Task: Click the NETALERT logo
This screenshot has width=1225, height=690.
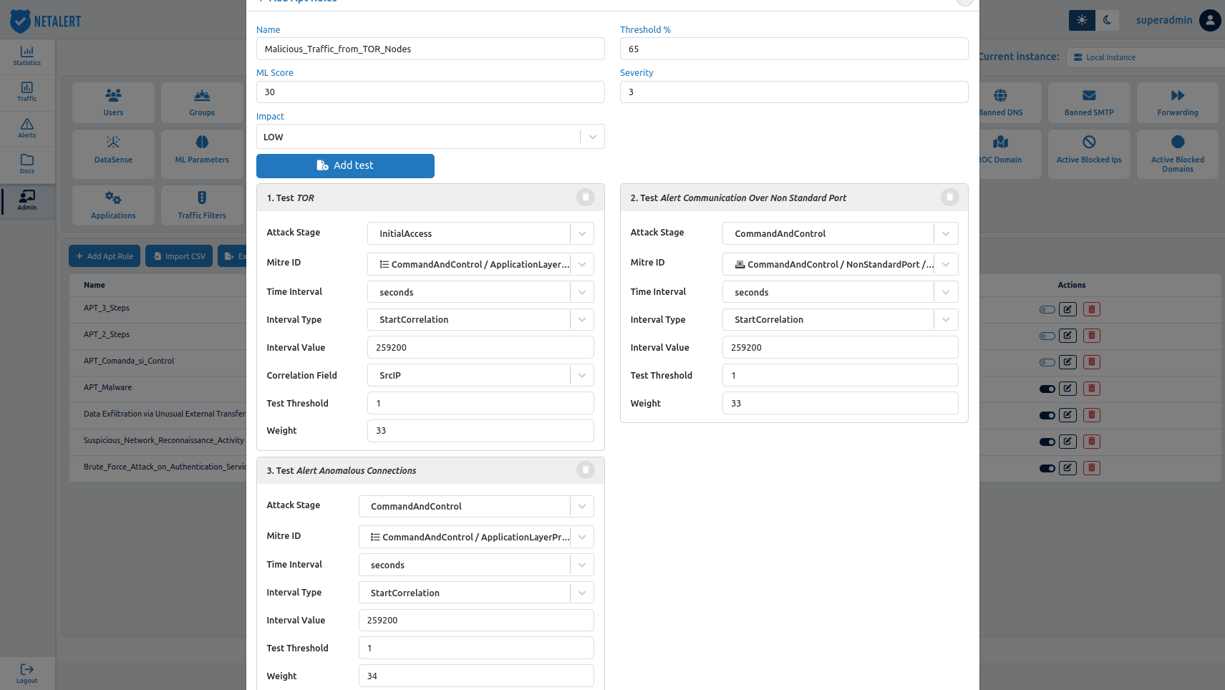Action: [46, 21]
